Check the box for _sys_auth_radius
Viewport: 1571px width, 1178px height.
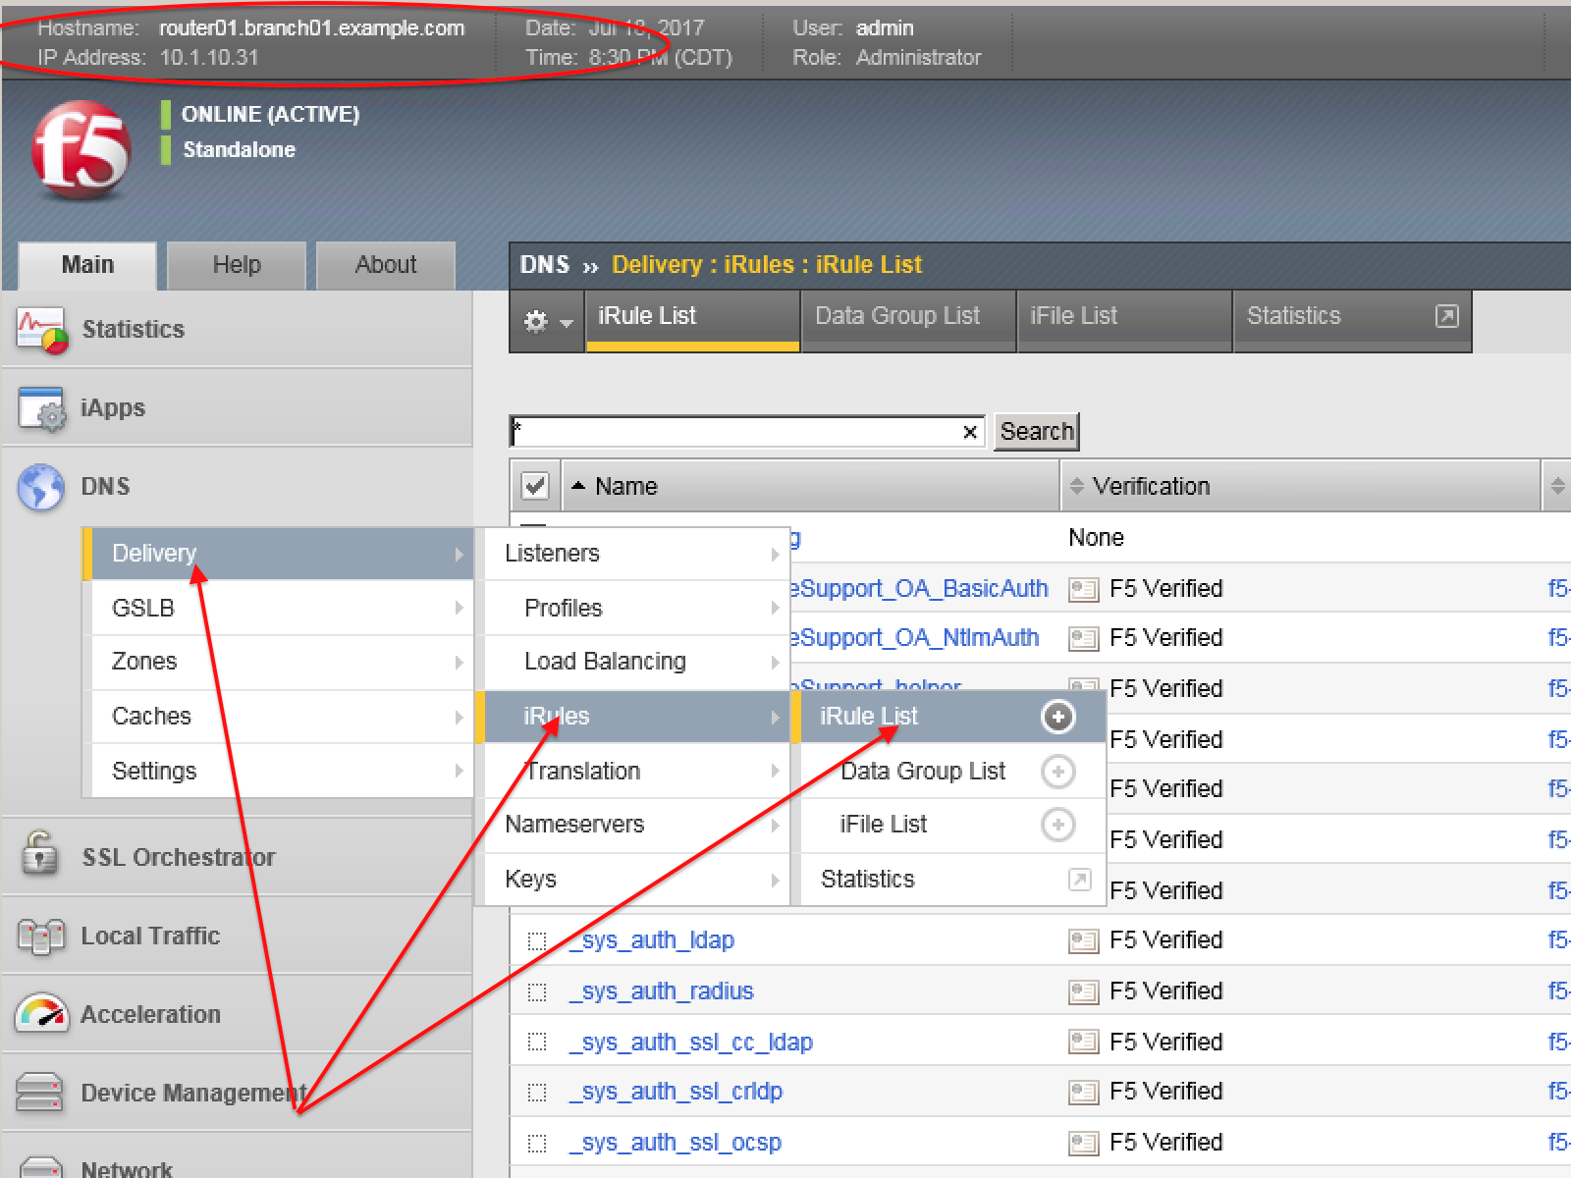[537, 992]
